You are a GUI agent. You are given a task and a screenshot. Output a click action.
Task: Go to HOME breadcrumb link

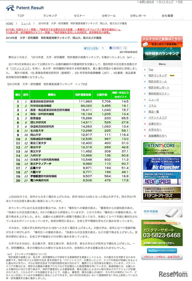point(10,23)
